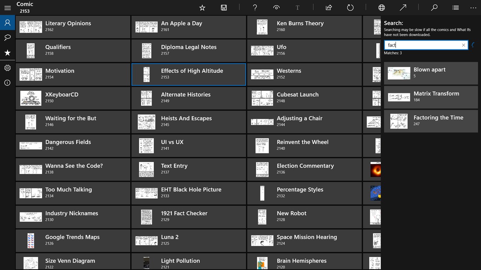Image resolution: width=481 pixels, height=270 pixels.
Task: Switch to list view using the list icon
Action: pos(455,7)
